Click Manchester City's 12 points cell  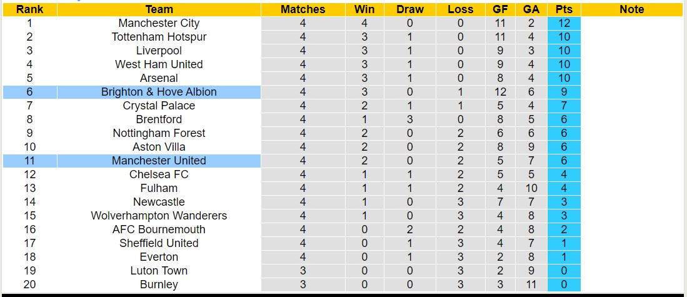pyautogui.click(x=564, y=23)
